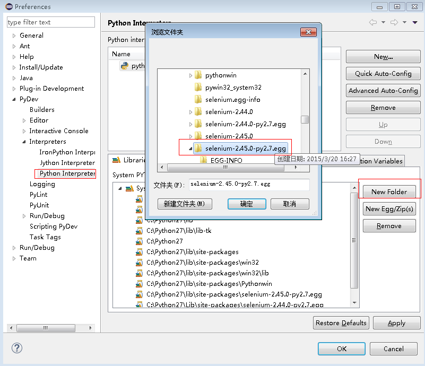
Task: Click the New Folder button
Action: (389, 192)
